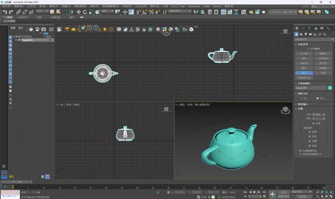Open the named selection sets dropdown

[x=180, y=11]
